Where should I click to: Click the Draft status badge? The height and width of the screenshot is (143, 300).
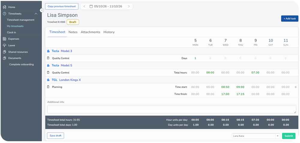click(73, 22)
